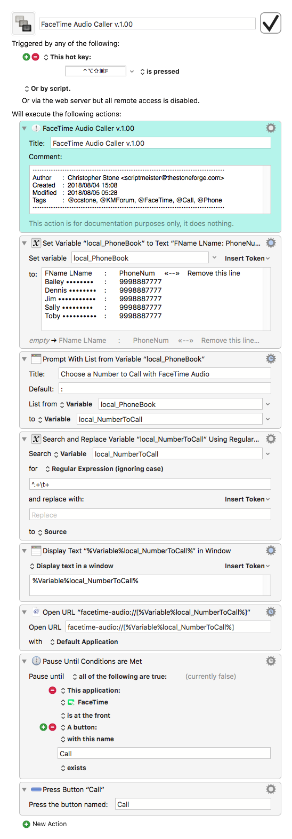
Task: Click the comment action exclamation icon
Action: point(36,128)
